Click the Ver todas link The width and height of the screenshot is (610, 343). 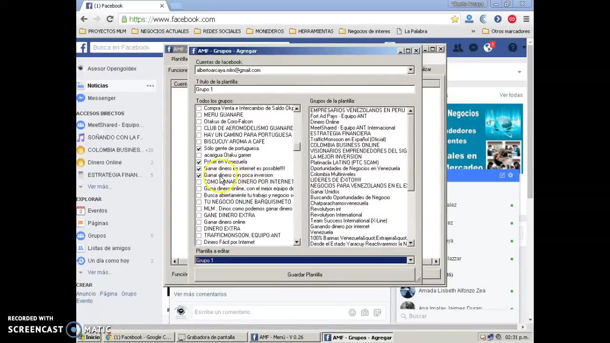click(511, 95)
